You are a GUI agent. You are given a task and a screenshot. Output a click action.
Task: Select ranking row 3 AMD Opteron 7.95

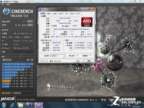tap(18, 70)
